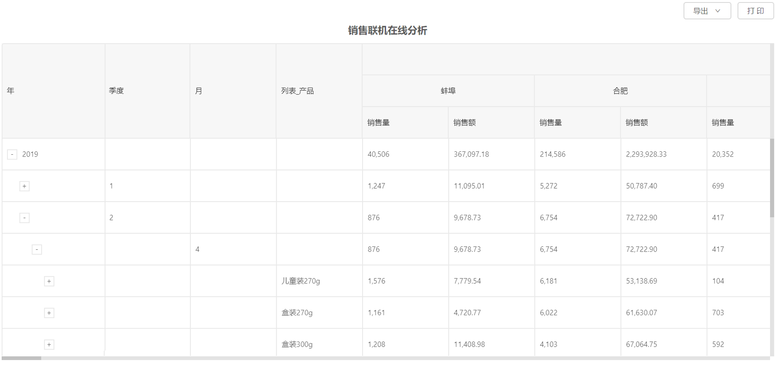Select cell 703
The height and width of the screenshot is (365, 775).
point(738,313)
